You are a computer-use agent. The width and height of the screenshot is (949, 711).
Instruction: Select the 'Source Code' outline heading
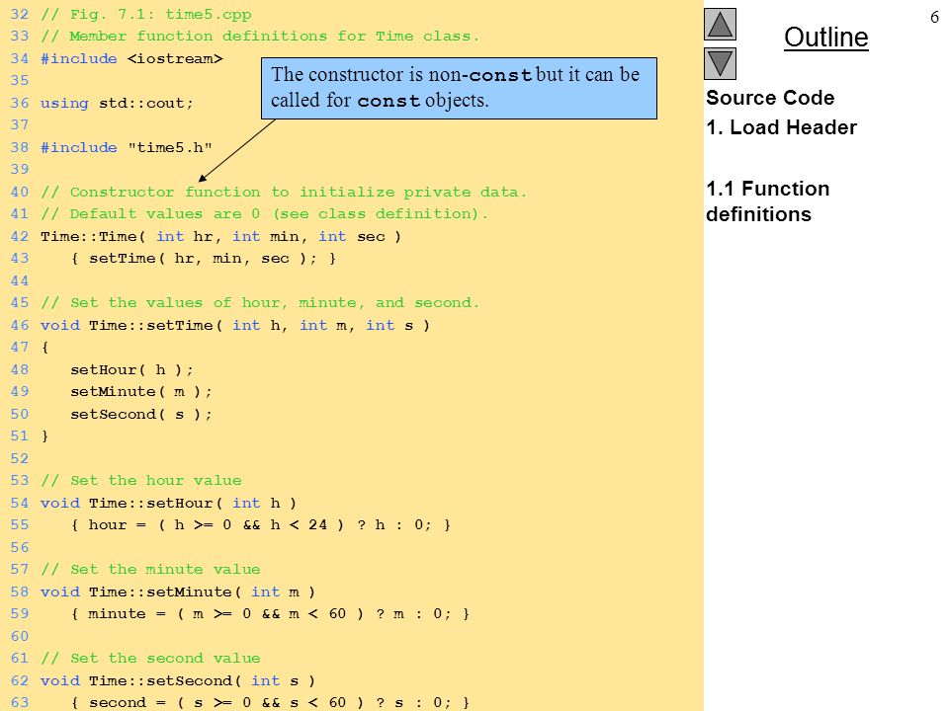click(x=770, y=98)
